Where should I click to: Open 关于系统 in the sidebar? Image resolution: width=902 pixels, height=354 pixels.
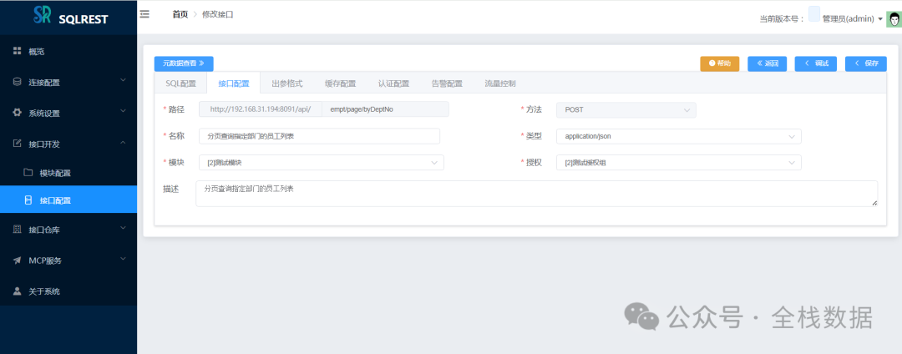click(43, 291)
